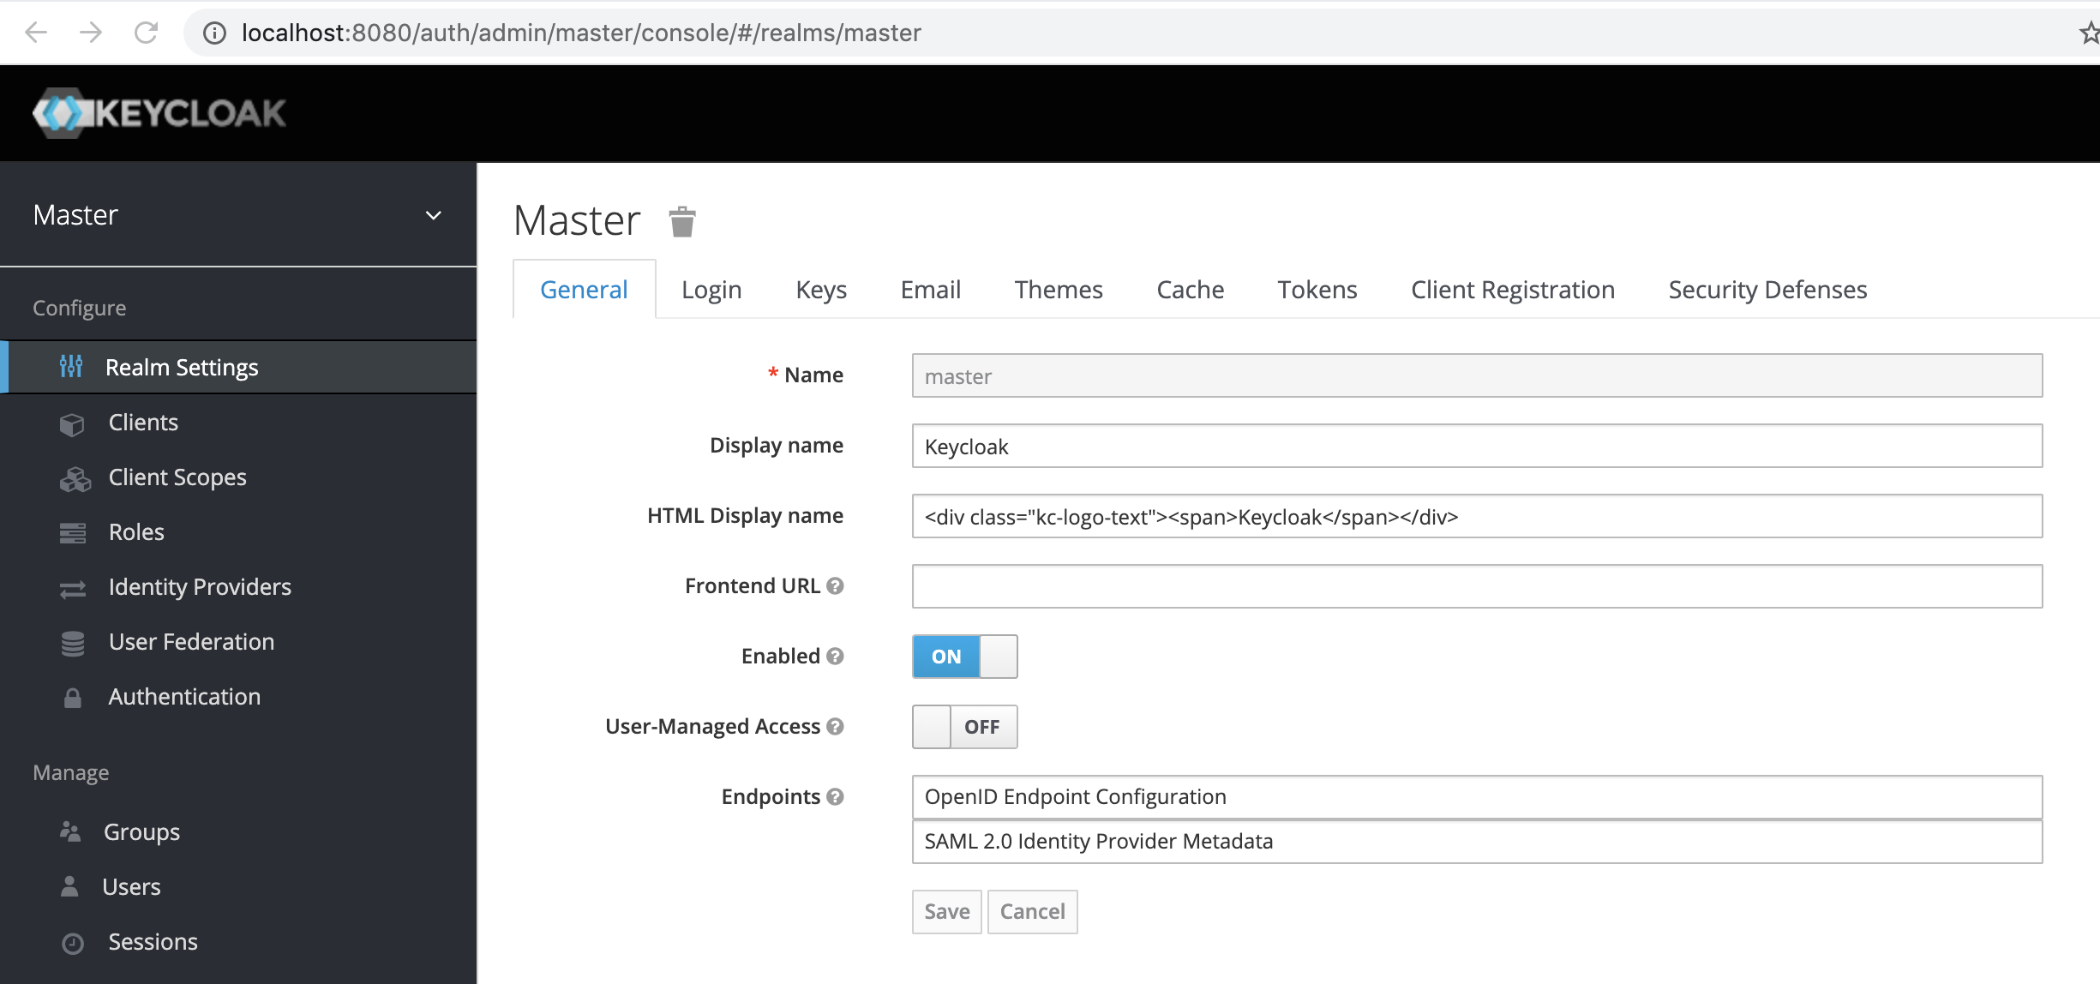
Task: Open Authentication via the padlock icon
Action: (x=72, y=697)
